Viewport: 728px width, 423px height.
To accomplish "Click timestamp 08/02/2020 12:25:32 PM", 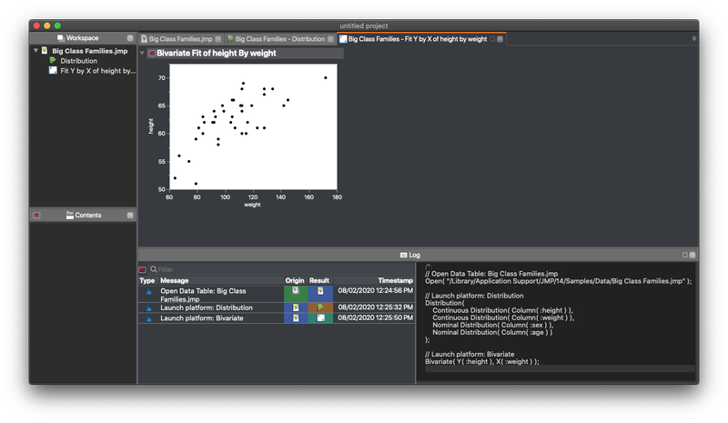I will (x=375, y=307).
